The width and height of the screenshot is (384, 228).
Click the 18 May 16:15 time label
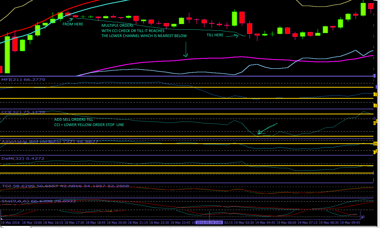tap(53, 222)
